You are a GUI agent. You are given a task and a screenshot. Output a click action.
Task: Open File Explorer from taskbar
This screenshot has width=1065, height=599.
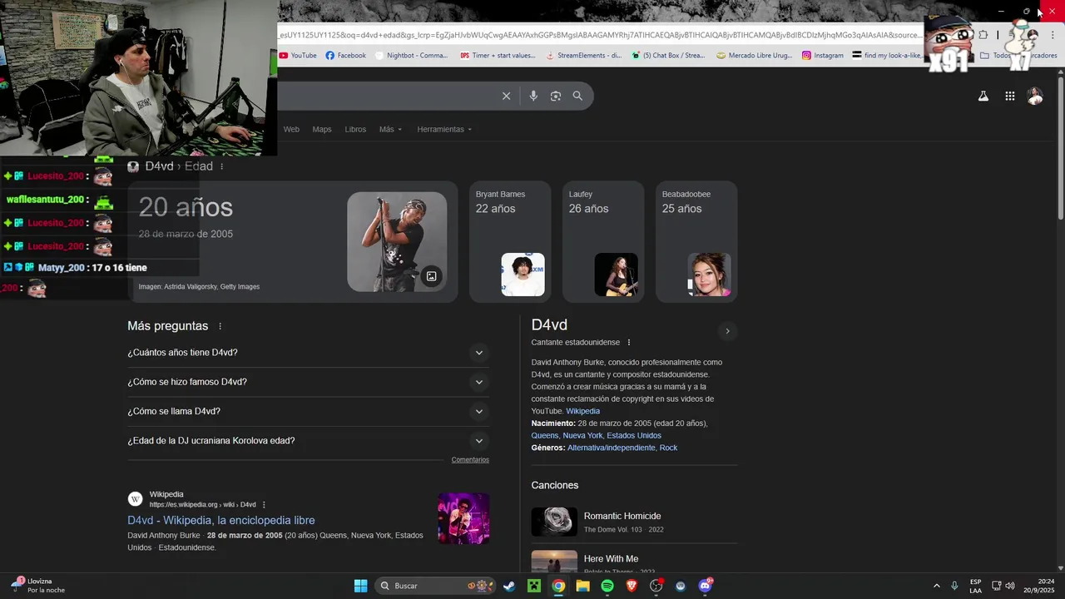pyautogui.click(x=582, y=586)
